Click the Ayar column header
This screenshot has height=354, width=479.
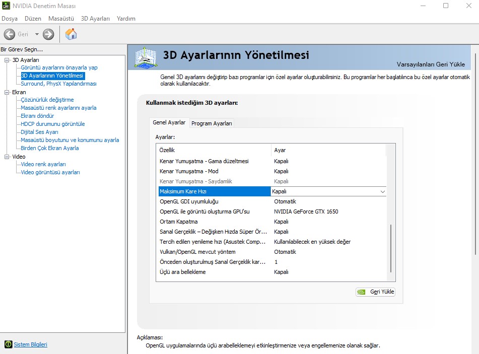[329, 150]
